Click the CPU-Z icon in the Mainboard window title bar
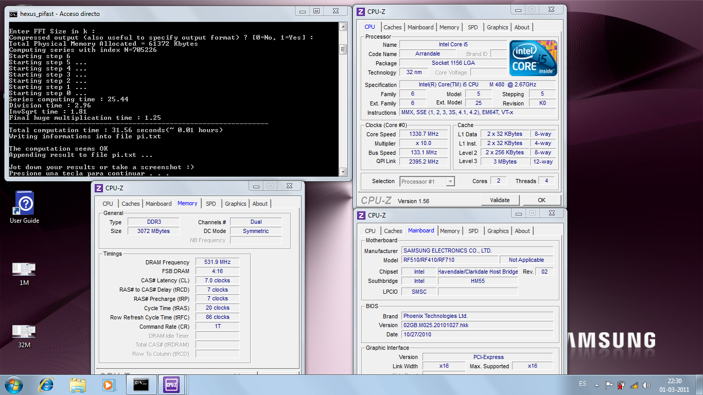 (361, 216)
